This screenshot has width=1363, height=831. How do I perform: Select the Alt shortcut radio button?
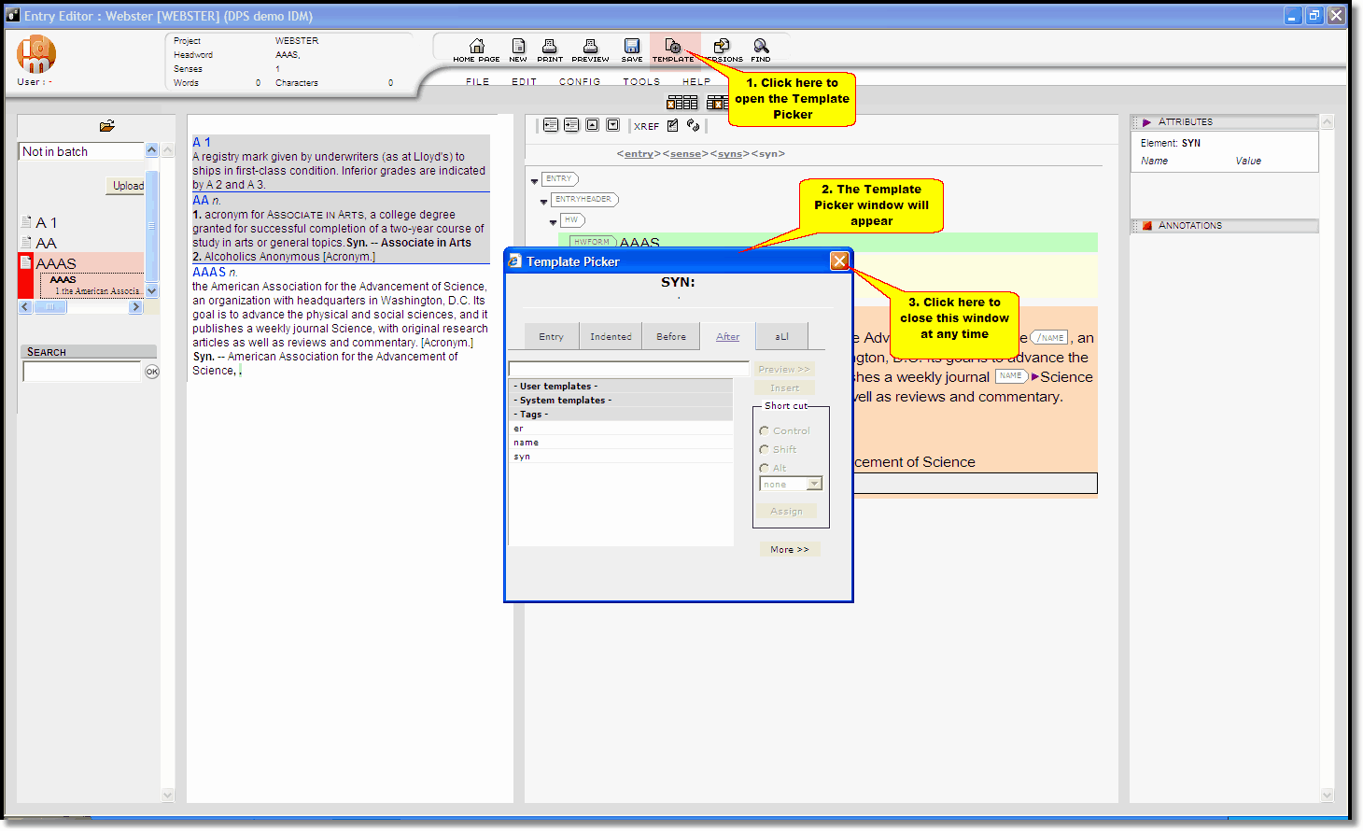coord(764,468)
